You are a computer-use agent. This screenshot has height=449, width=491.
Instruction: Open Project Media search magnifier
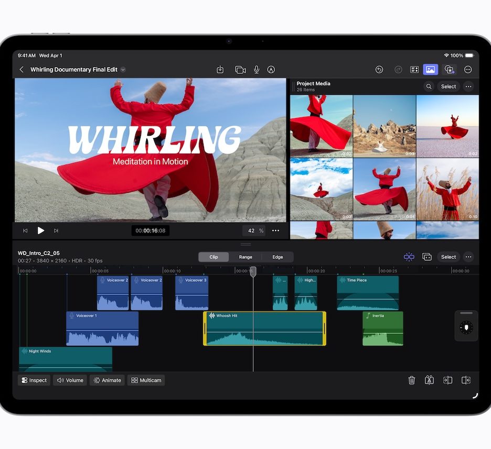tap(429, 86)
